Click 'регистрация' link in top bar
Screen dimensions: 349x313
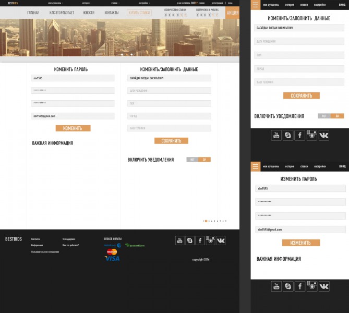(x=217, y=3)
